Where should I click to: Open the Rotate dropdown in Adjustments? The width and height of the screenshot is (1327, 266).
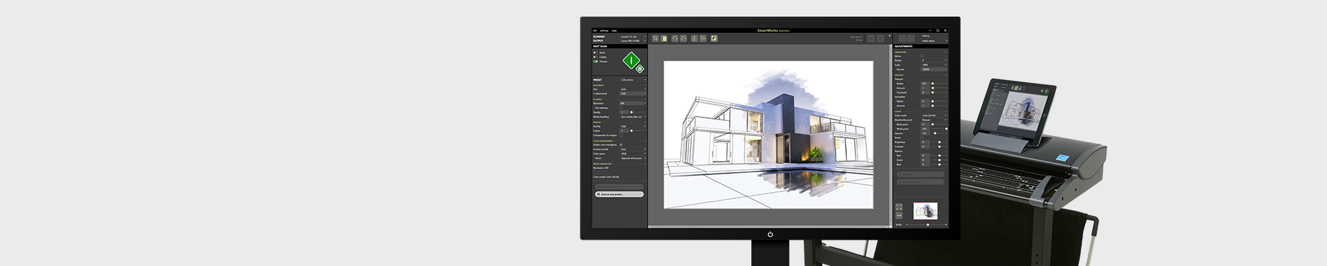[x=934, y=60]
